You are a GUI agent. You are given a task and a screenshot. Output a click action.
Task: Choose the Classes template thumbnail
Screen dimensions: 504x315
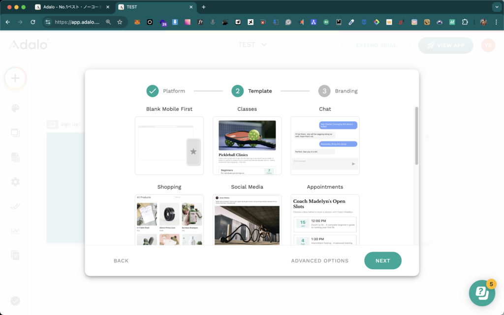[x=247, y=146]
